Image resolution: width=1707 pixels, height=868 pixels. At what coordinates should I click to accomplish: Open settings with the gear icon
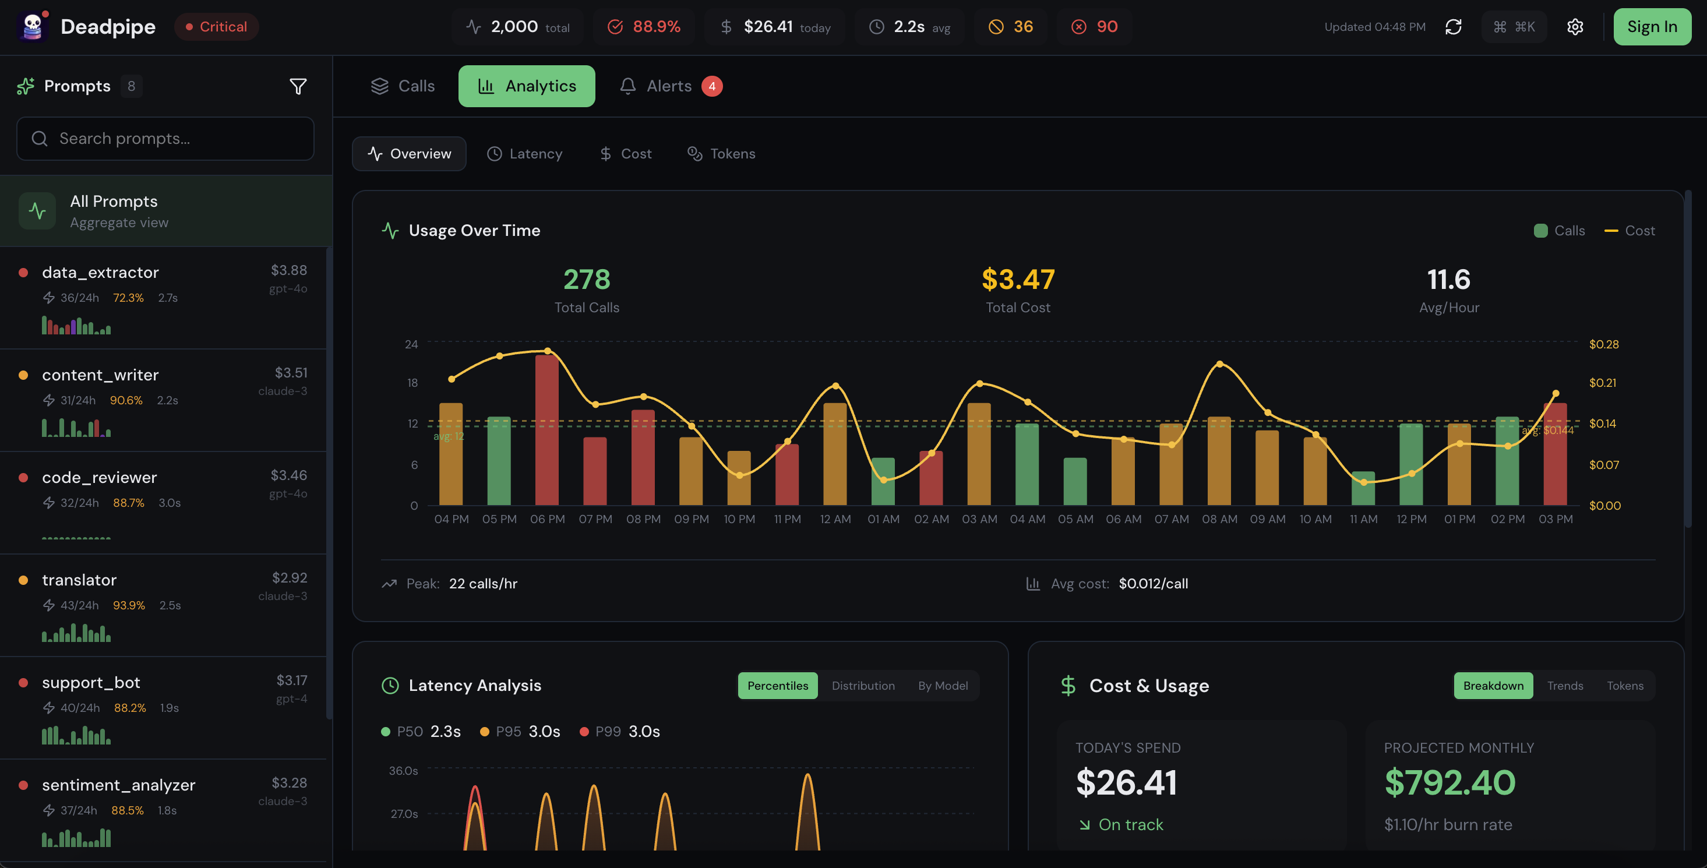click(1575, 26)
